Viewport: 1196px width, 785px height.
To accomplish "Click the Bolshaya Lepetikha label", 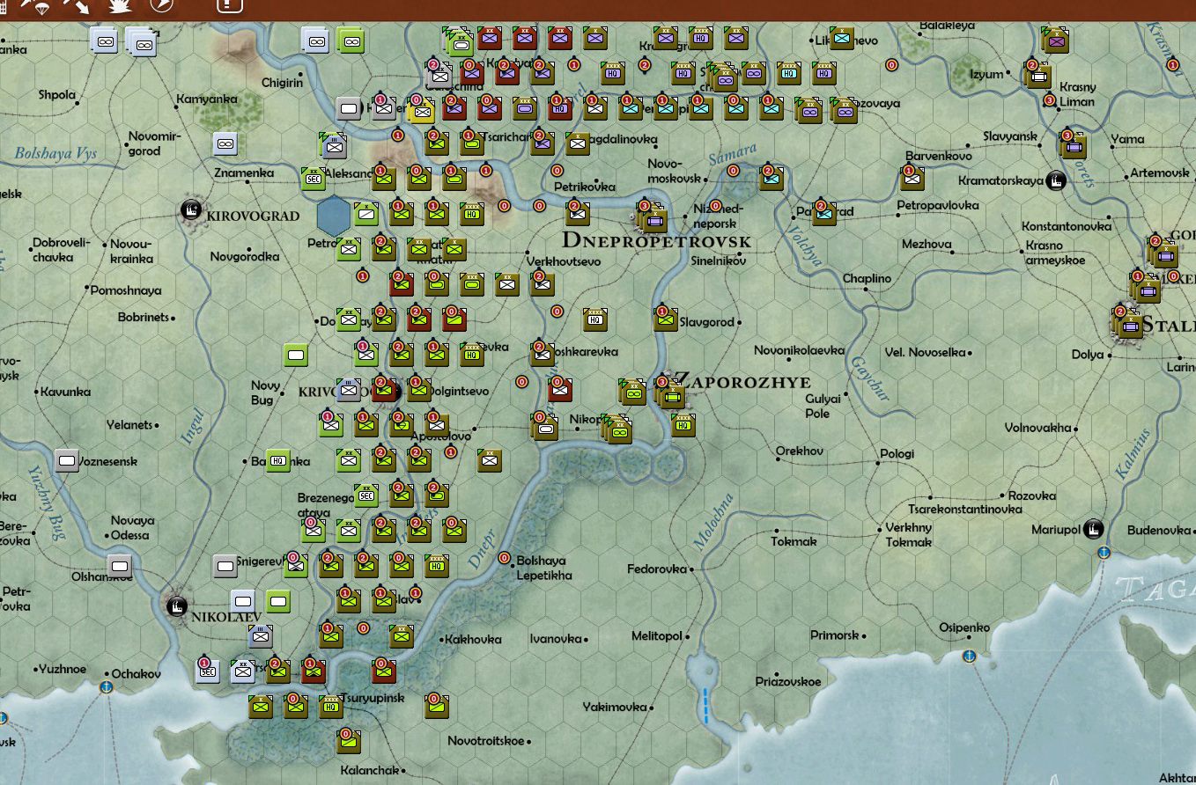I will point(544,568).
